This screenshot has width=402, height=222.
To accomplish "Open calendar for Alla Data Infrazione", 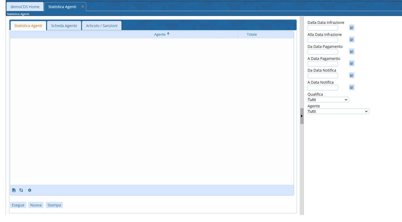I will point(351,40).
